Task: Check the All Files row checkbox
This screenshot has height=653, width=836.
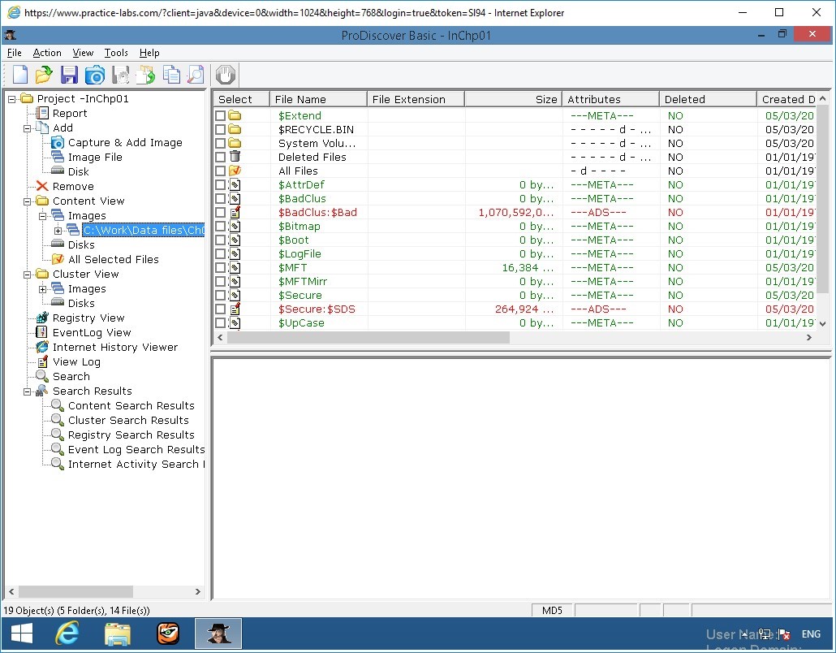Action: point(220,171)
